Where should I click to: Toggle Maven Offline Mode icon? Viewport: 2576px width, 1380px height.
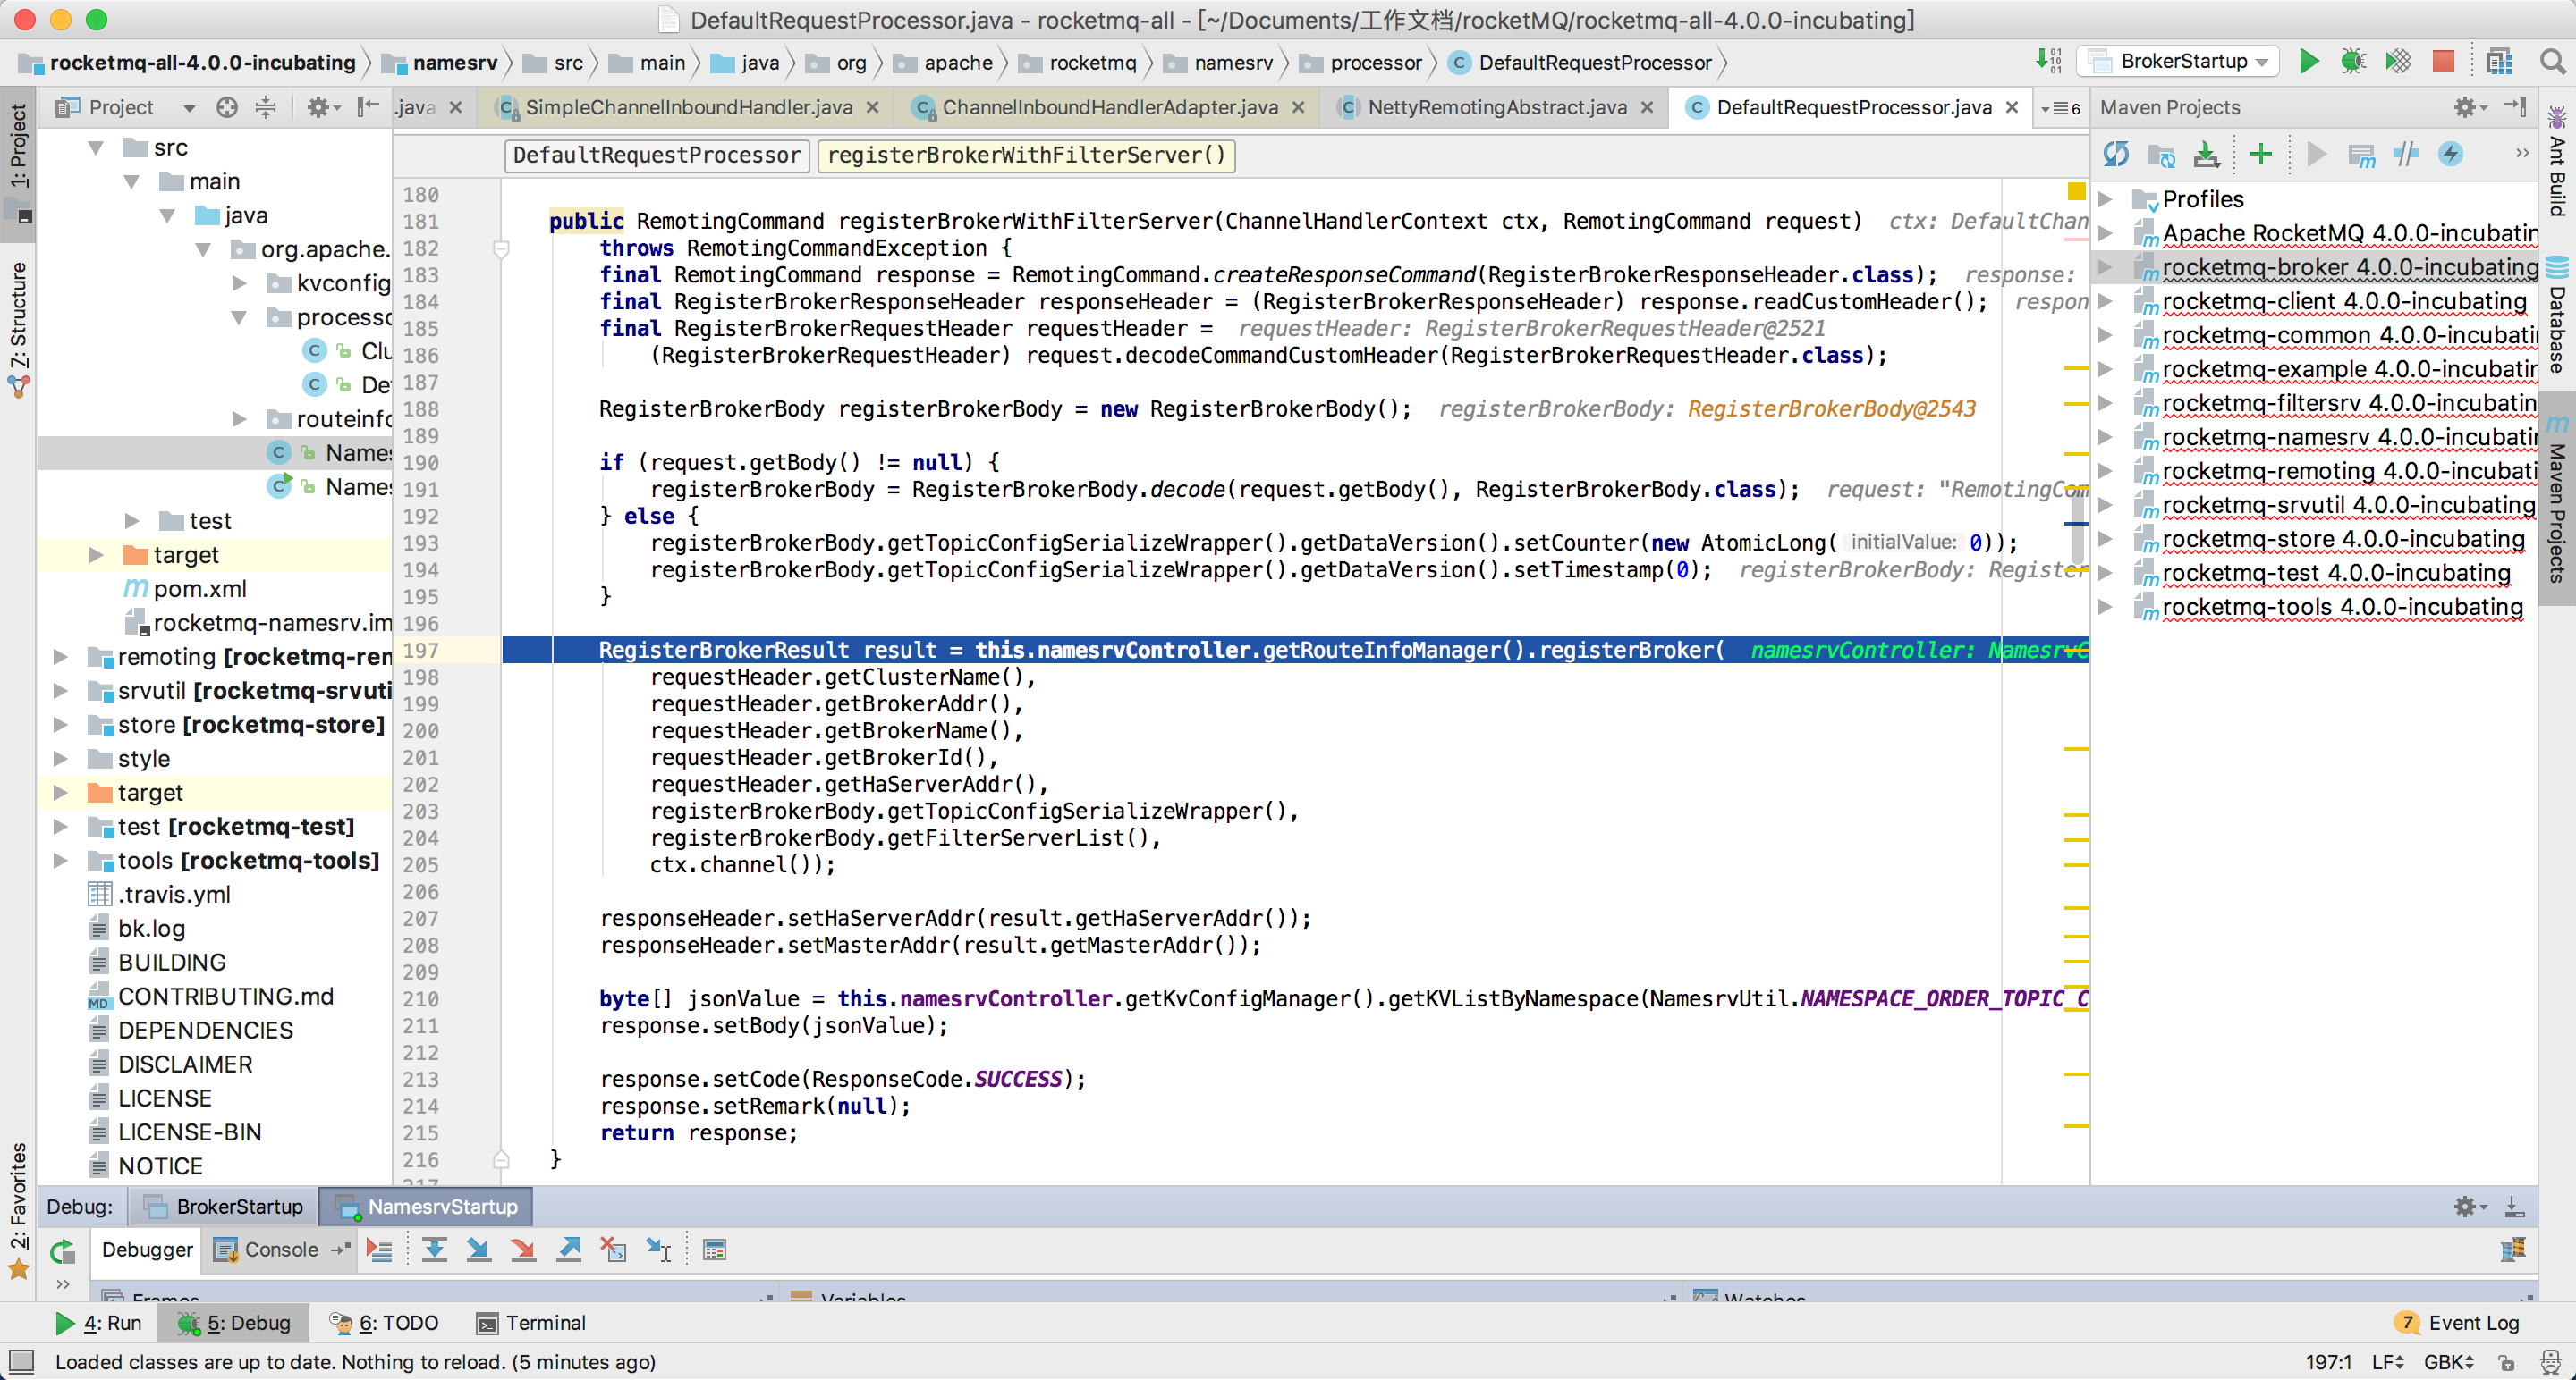pos(2405,154)
